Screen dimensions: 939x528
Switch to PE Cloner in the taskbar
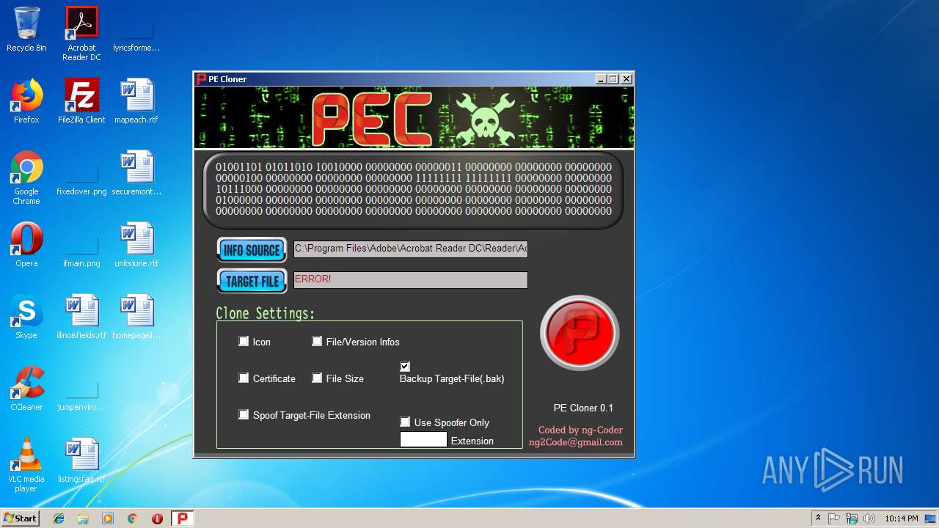[183, 518]
